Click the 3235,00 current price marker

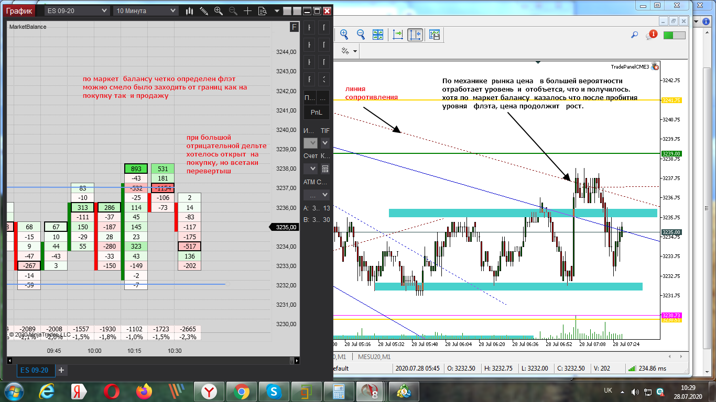pyautogui.click(x=284, y=227)
